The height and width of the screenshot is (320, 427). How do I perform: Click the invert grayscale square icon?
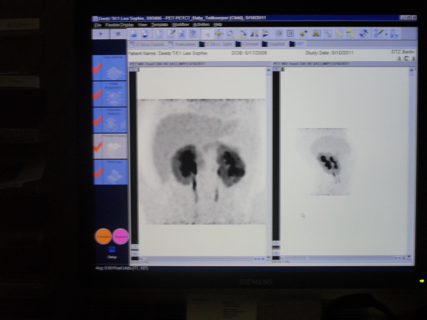[290, 33]
